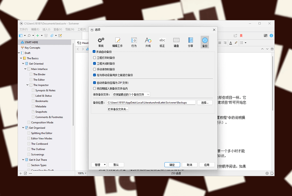Open the 100% zoom dropdown
The width and height of the screenshot is (292, 196).
[82, 173]
